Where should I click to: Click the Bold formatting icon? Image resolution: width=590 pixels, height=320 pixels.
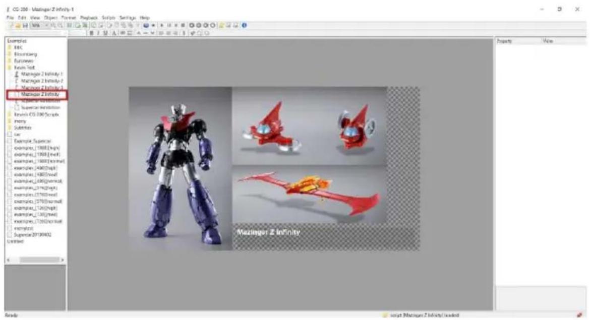(91, 33)
